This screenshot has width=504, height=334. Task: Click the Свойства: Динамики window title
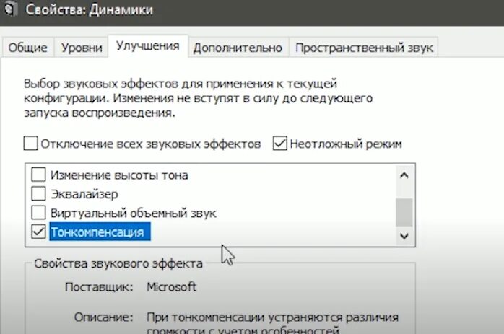90,9
